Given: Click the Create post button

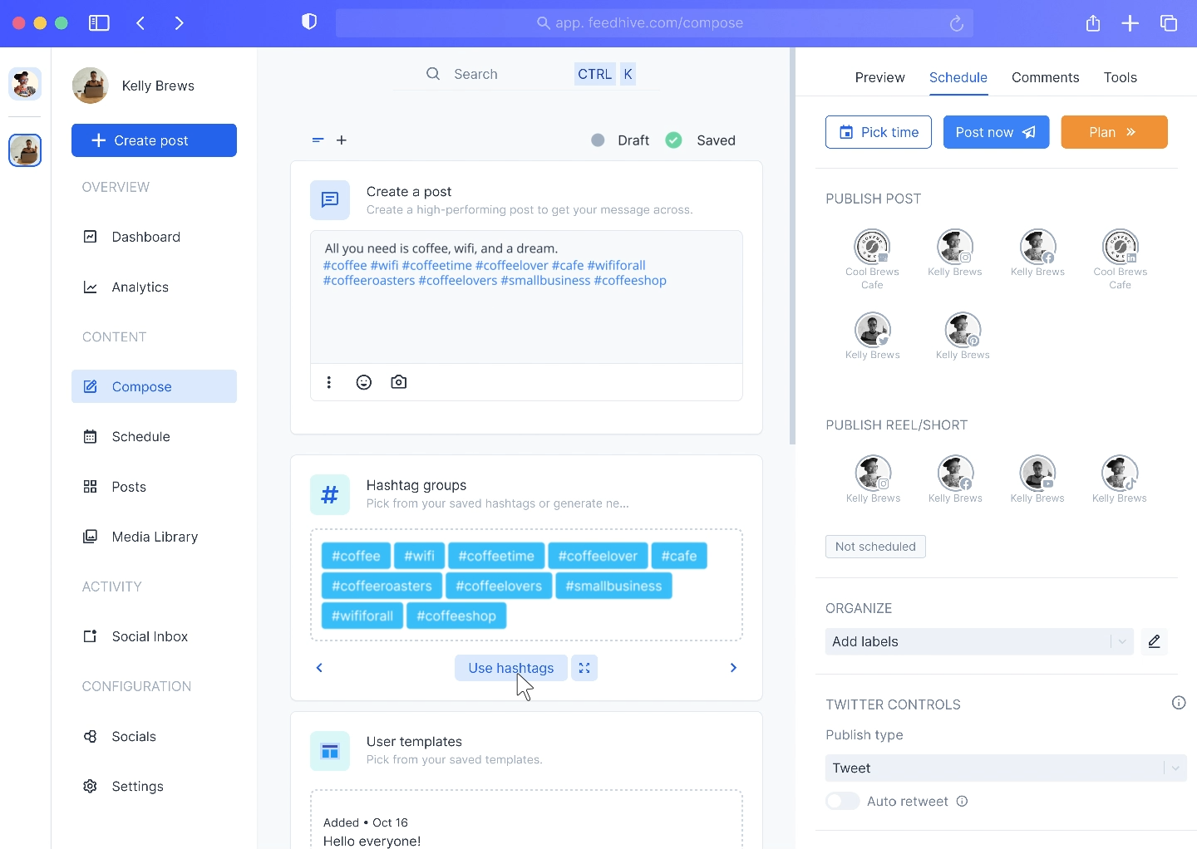Looking at the screenshot, I should pyautogui.click(x=154, y=140).
